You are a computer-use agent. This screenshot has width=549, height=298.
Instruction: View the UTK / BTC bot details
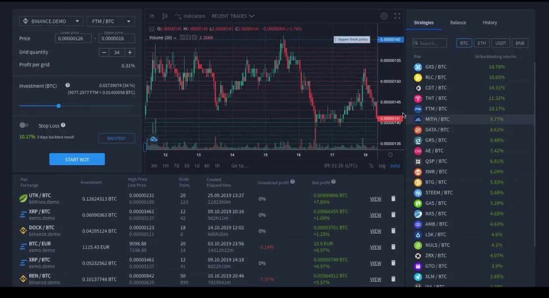(x=376, y=199)
